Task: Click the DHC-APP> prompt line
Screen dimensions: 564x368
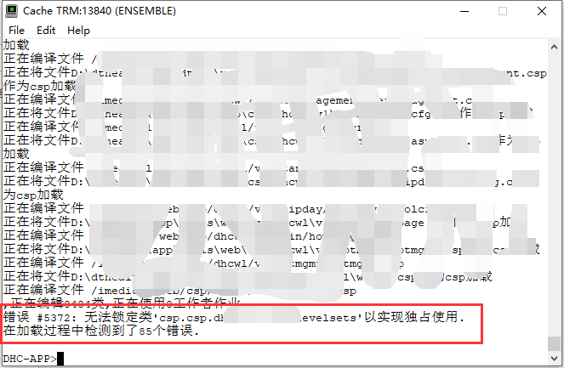Action: point(33,359)
